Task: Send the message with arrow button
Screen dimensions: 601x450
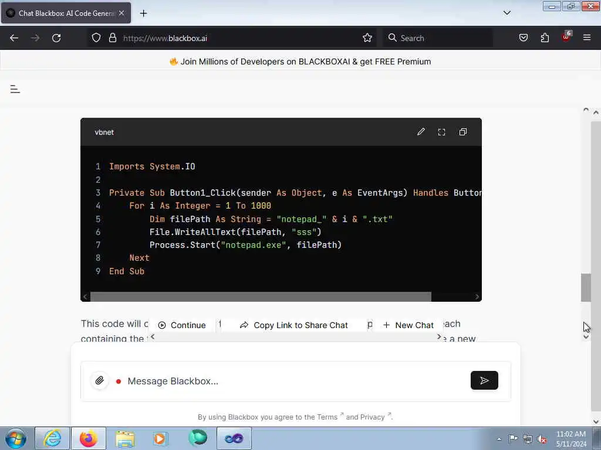Action: pos(484,380)
